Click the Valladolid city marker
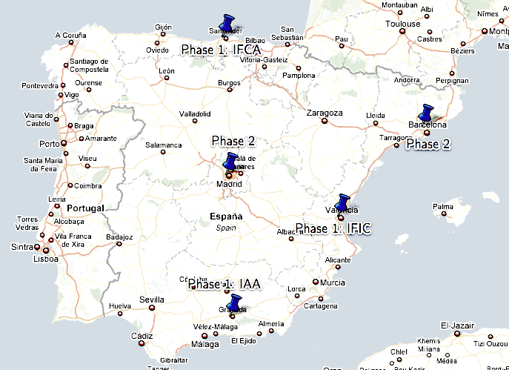The height and width of the screenshot is (370, 509). (195, 121)
